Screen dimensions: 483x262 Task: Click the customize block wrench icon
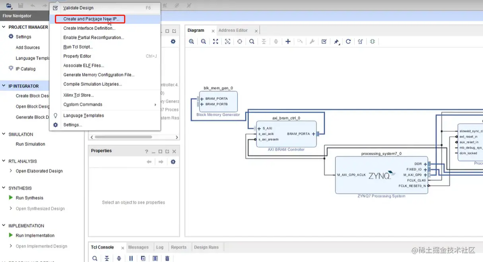coord(312,41)
